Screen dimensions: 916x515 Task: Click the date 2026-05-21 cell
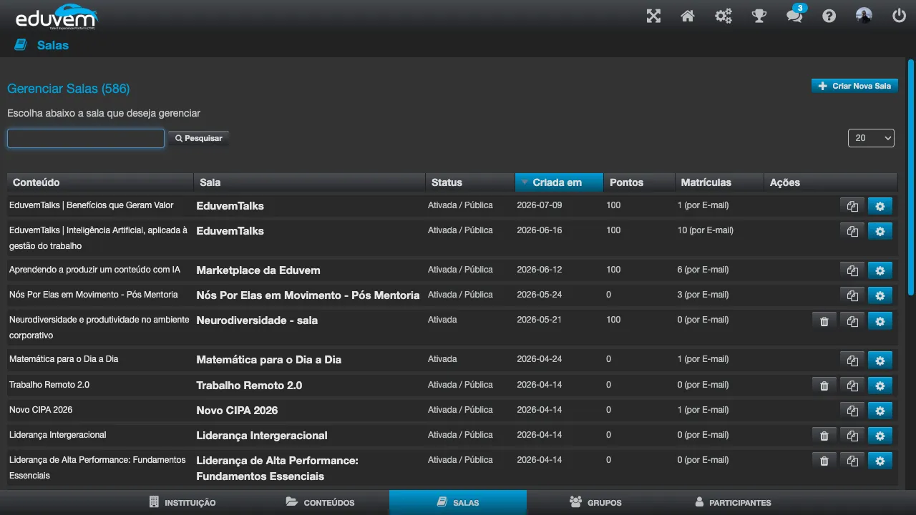click(x=540, y=320)
